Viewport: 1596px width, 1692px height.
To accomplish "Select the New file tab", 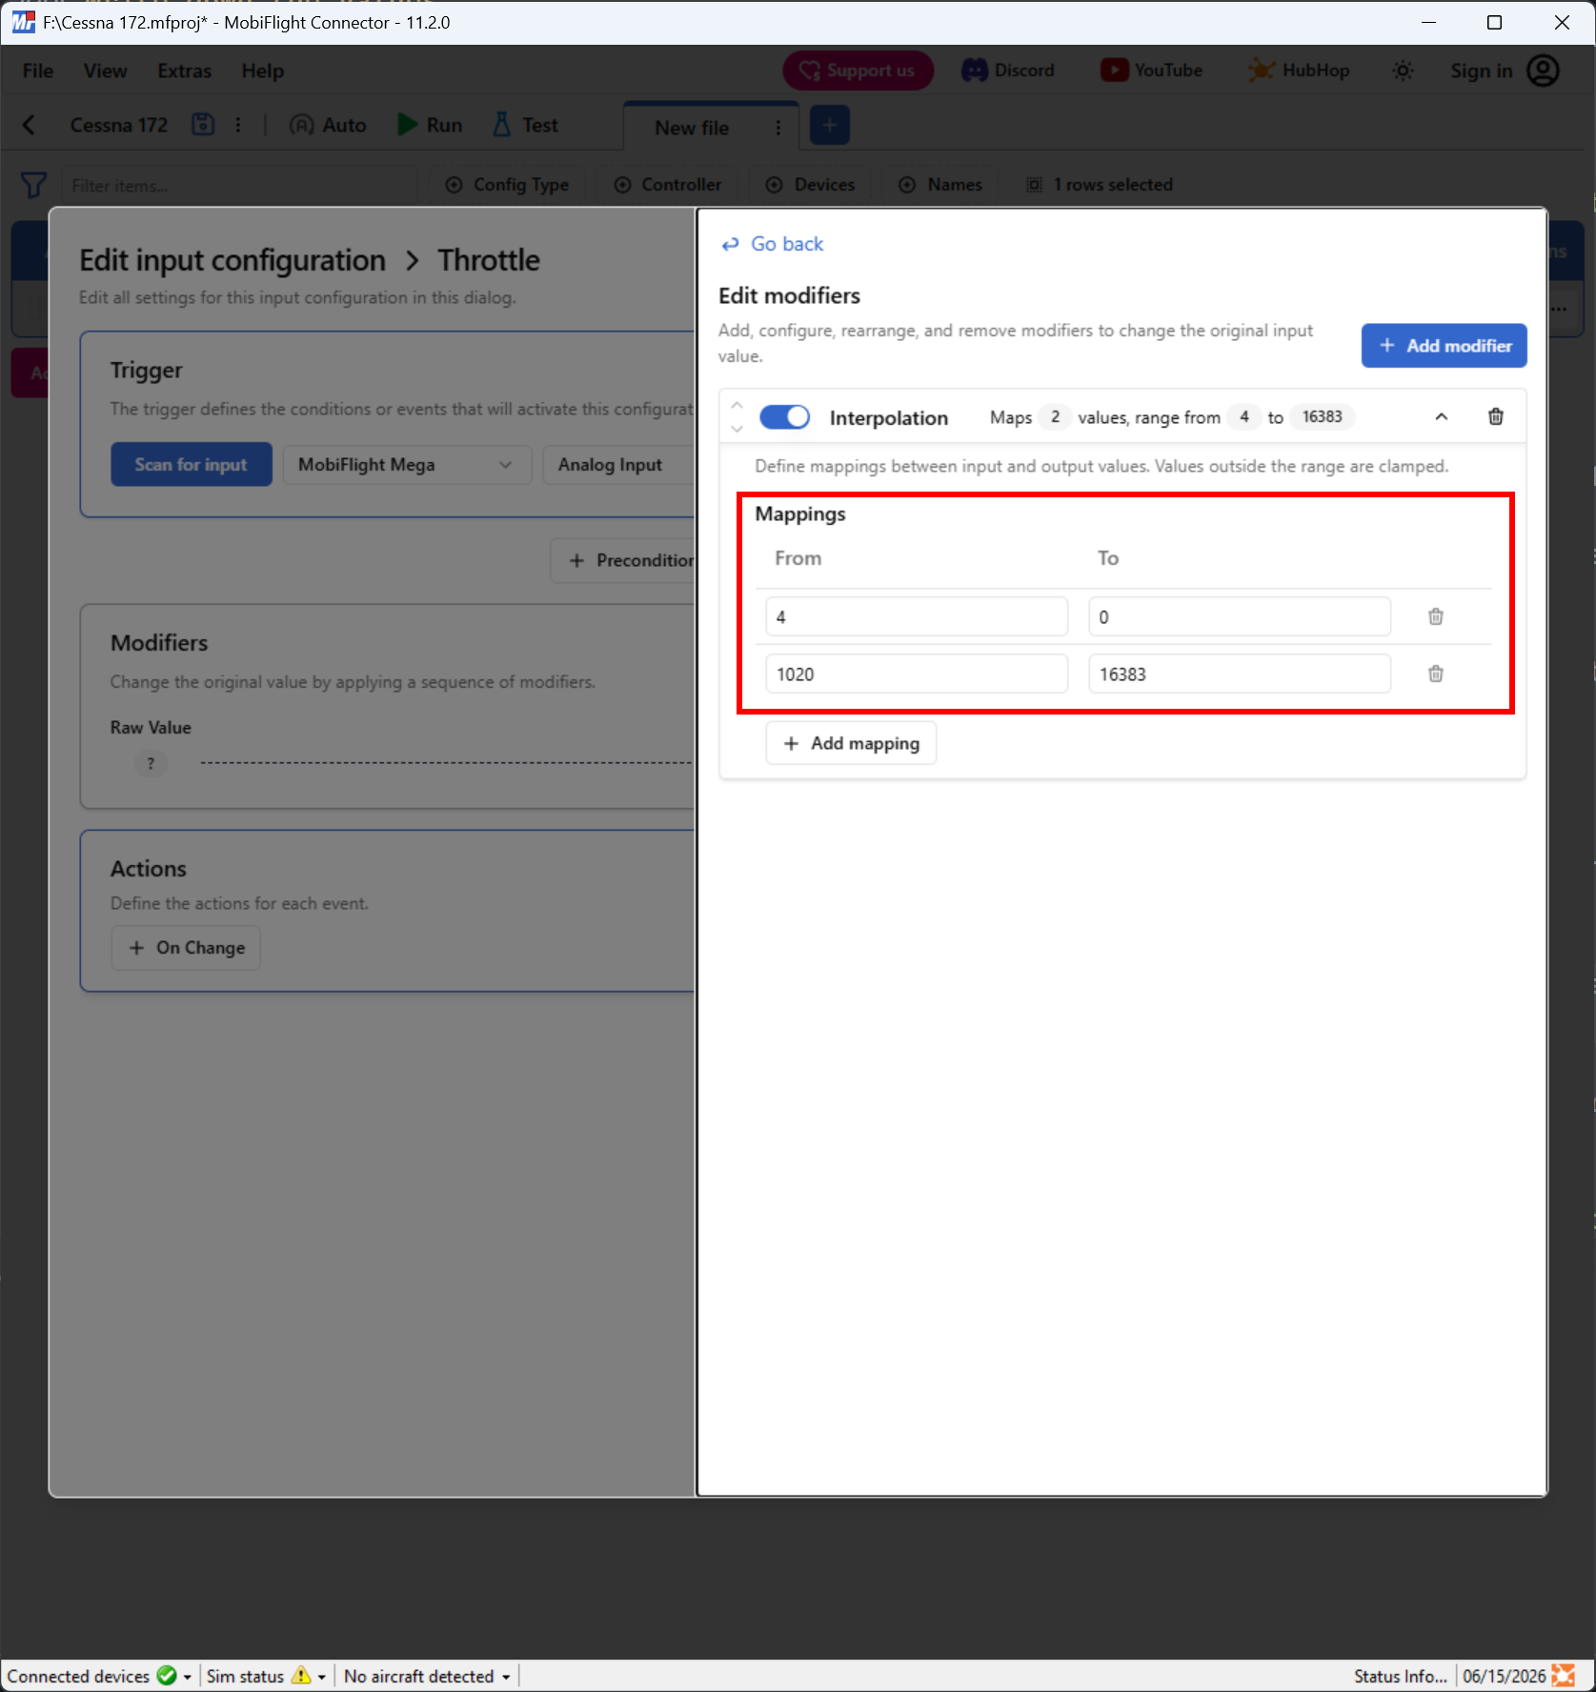I will pos(692,128).
